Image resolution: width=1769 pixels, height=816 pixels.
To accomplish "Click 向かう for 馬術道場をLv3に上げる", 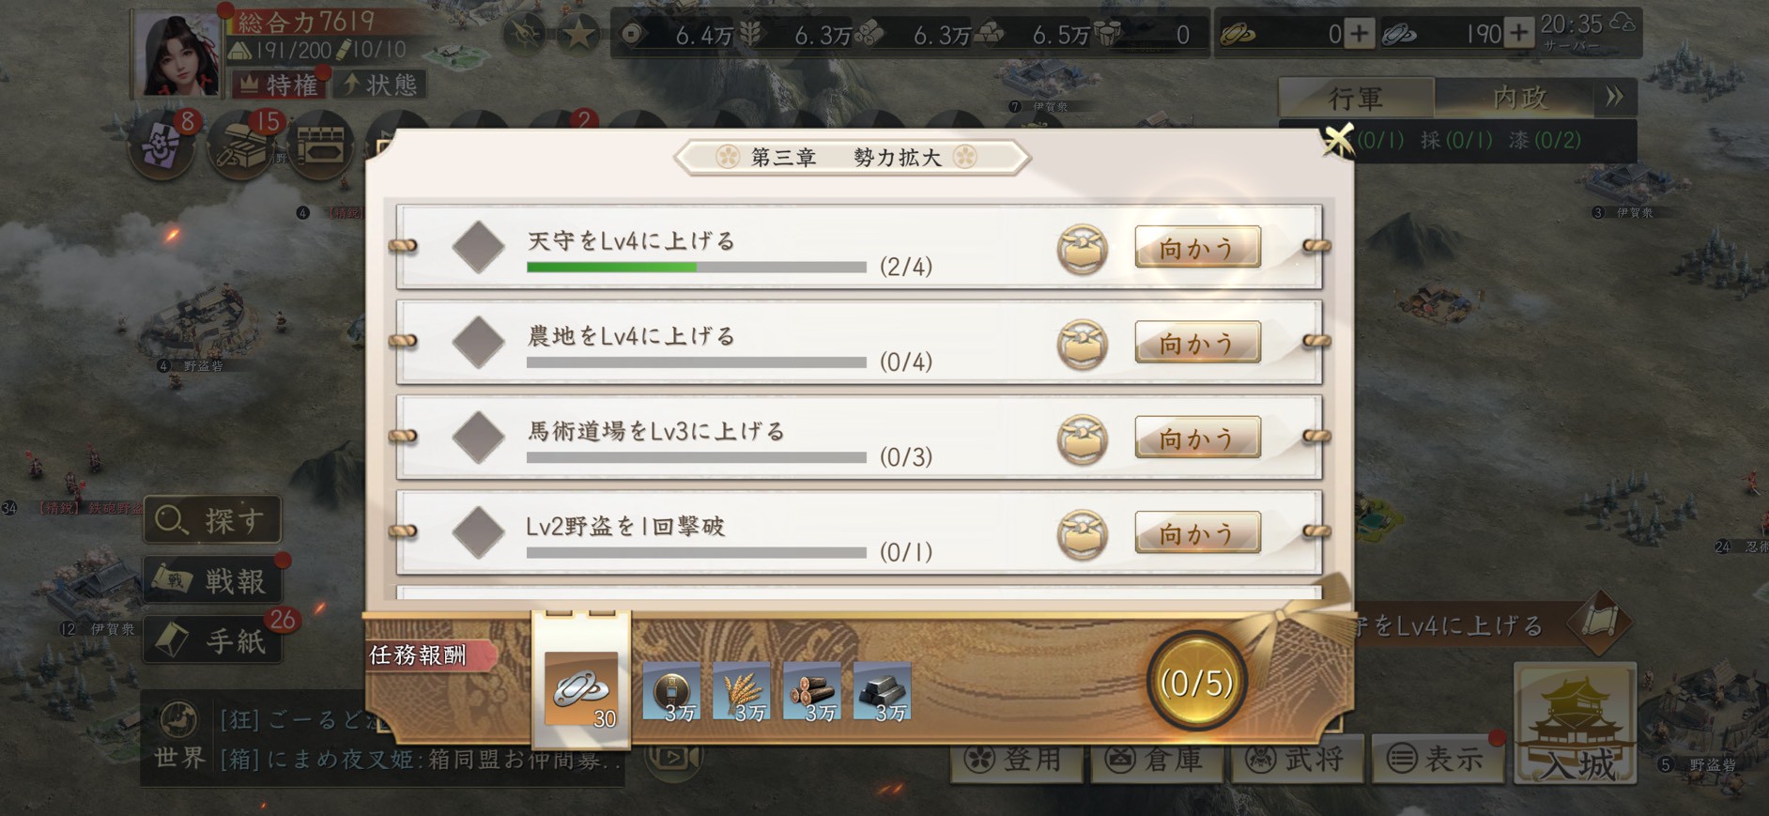I will pyautogui.click(x=1197, y=438).
